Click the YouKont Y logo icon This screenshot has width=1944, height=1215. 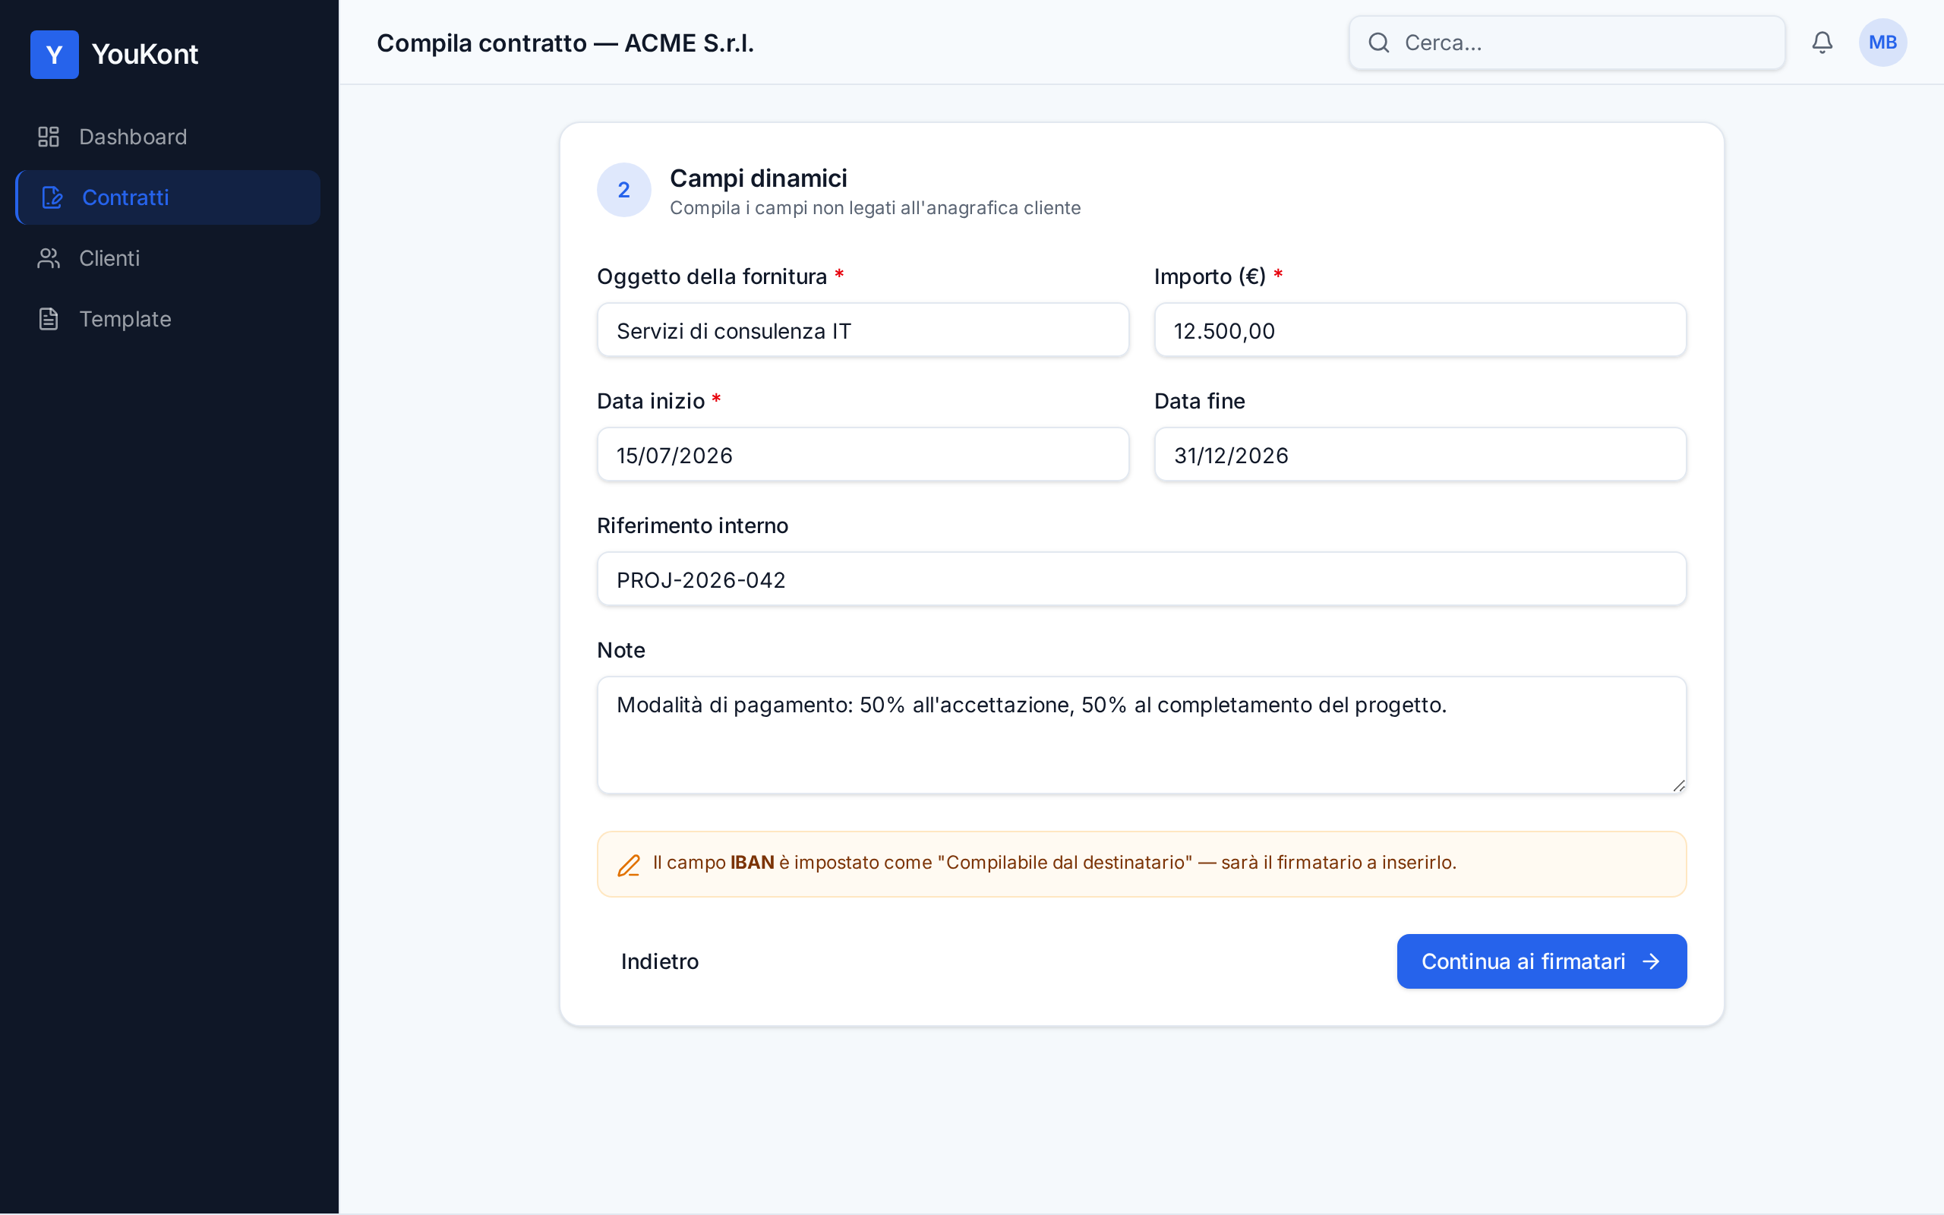point(54,54)
